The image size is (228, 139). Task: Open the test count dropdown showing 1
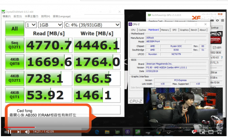[31, 25]
